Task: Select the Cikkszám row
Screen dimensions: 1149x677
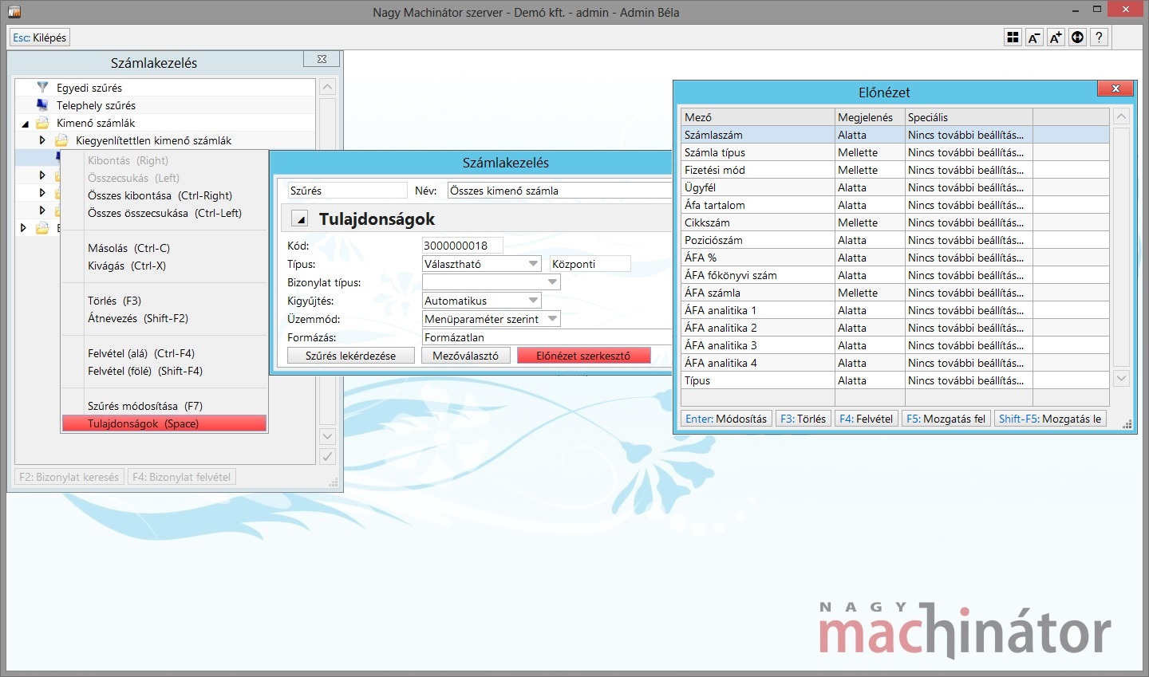Action: coord(895,222)
